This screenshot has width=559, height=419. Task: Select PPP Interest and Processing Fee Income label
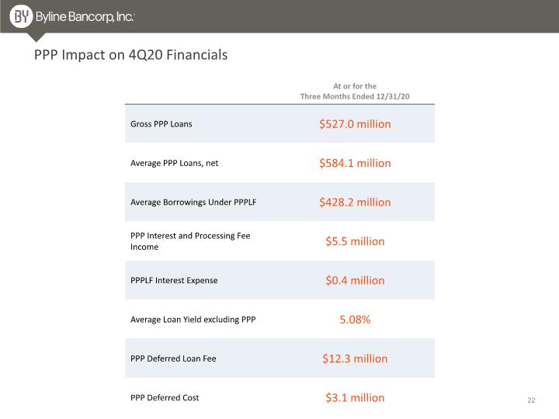[x=190, y=241]
